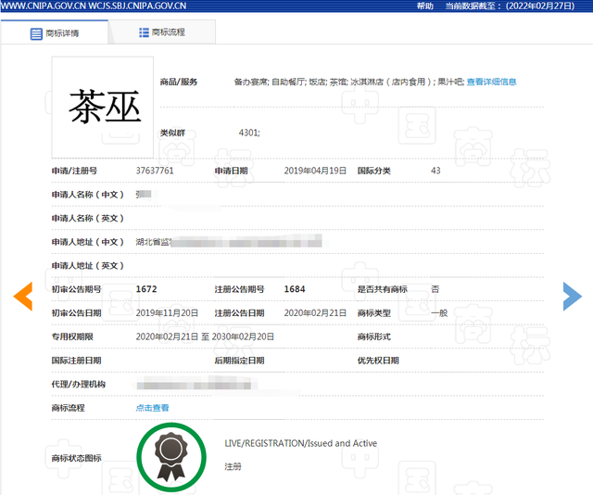Screen dimensions: 593x495
Task: Click the 商标形式 label
Action: (374, 336)
